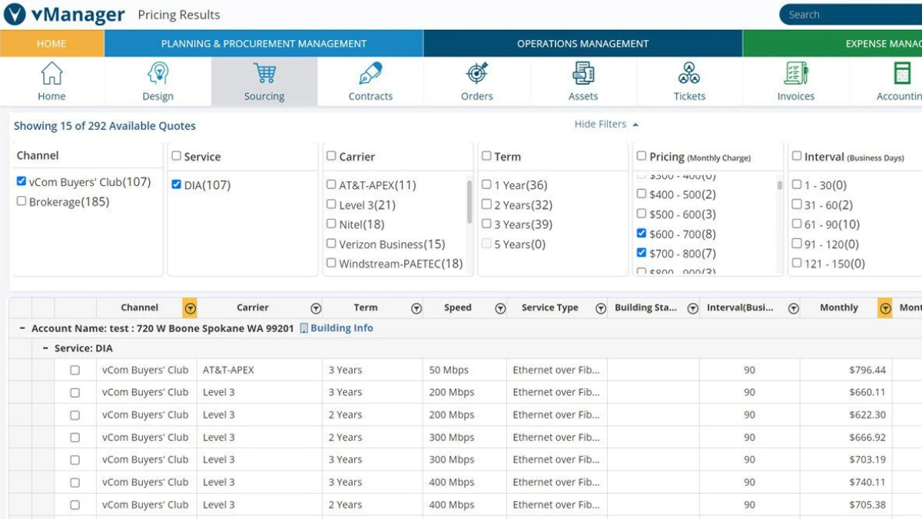The height and width of the screenshot is (519, 922).
Task: Switch to the OPERATIONS MANAGEMENT tab
Action: [582, 44]
